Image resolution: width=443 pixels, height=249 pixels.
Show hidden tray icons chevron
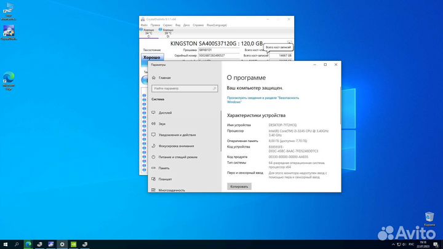[393, 245]
